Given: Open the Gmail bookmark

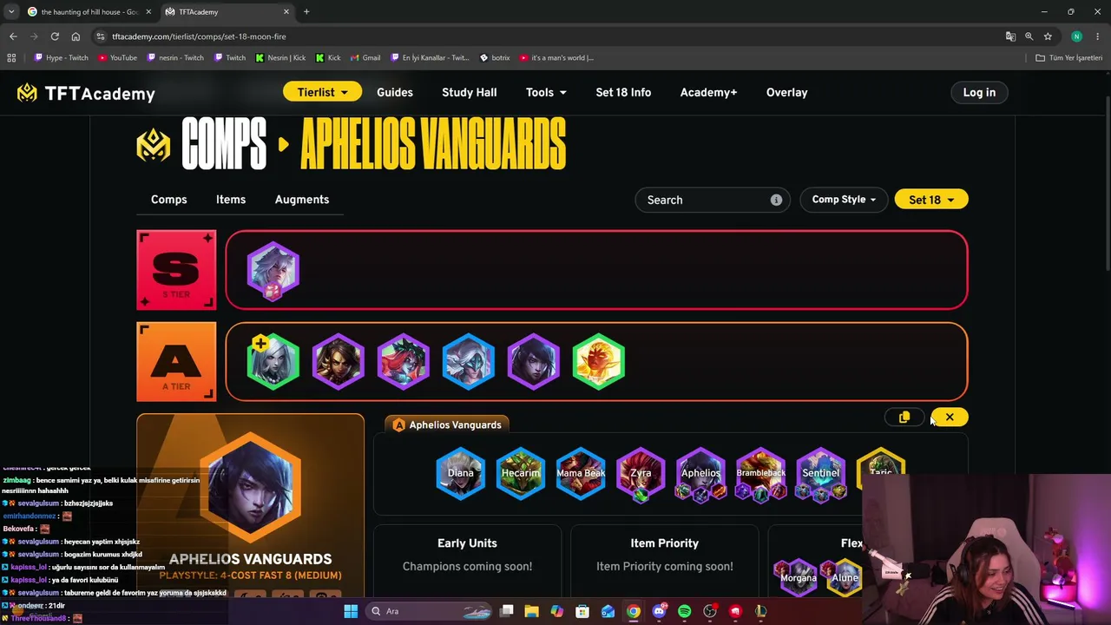Looking at the screenshot, I should 365,58.
